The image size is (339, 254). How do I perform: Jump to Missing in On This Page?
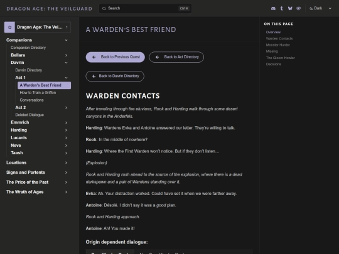272,51
